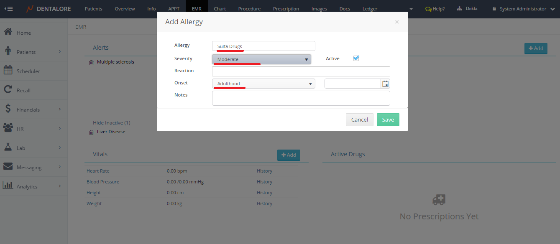Open the Messaging envelope icon
Image resolution: width=560 pixels, height=244 pixels.
[x=8, y=167]
